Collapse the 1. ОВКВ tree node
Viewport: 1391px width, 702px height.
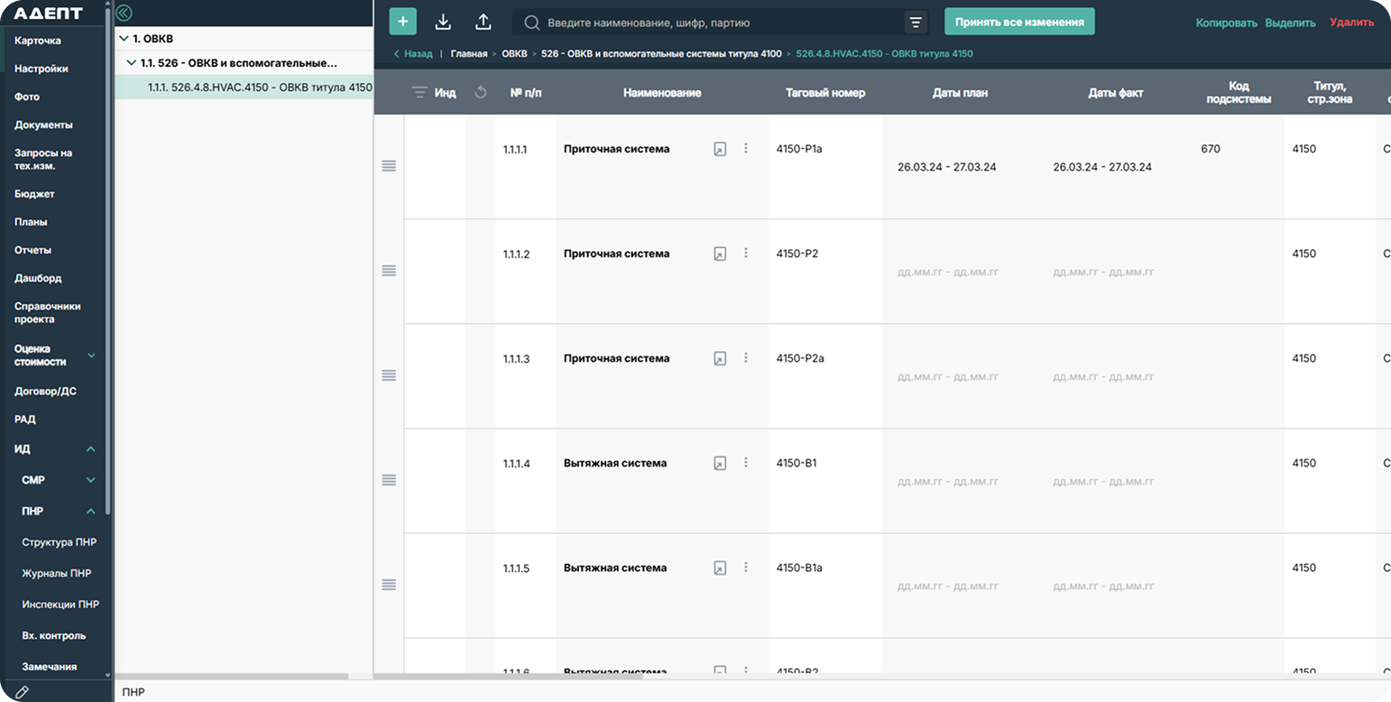click(x=124, y=39)
